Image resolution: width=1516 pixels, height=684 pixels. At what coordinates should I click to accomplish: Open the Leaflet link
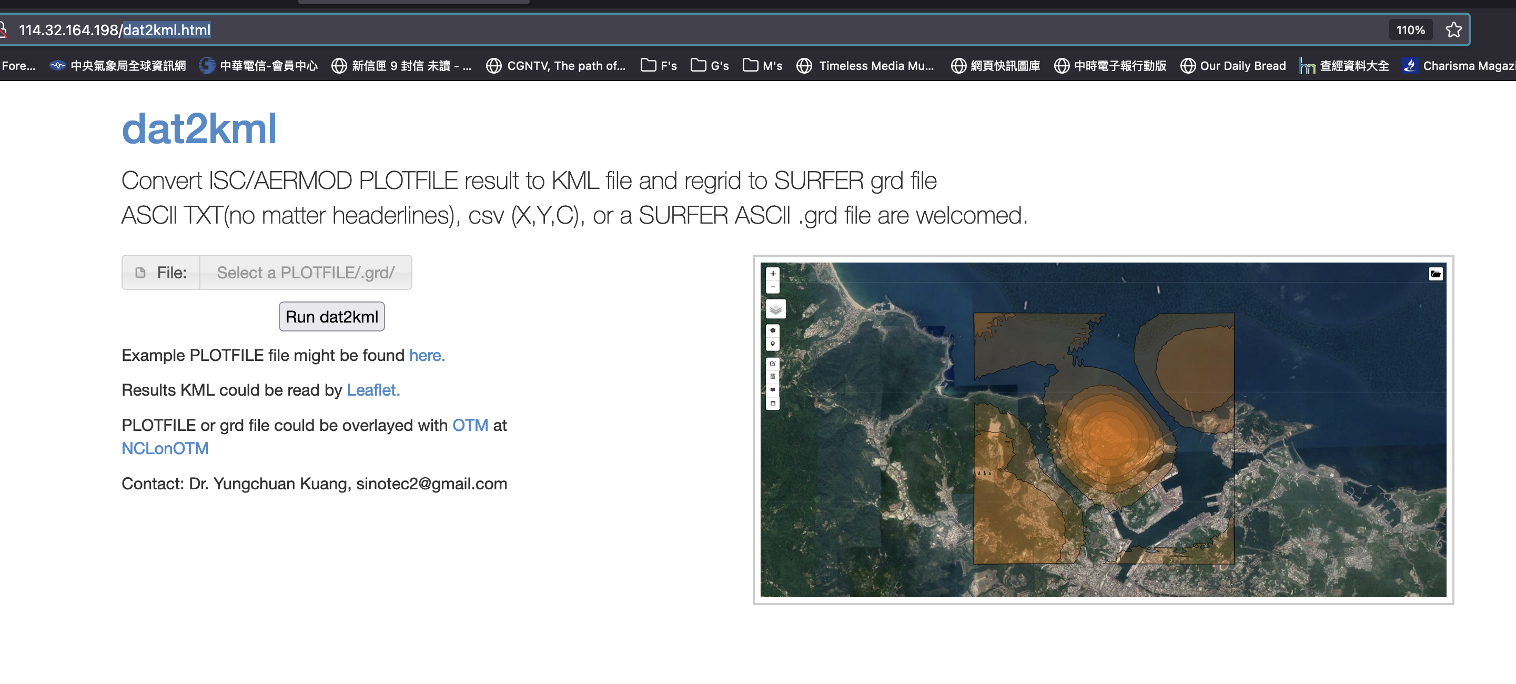click(x=373, y=390)
